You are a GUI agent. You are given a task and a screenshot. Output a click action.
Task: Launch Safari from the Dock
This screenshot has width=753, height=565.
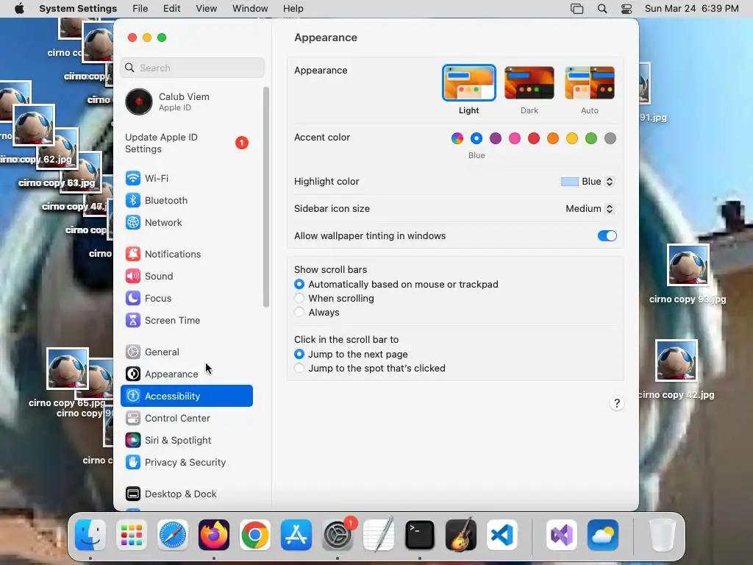pos(173,535)
